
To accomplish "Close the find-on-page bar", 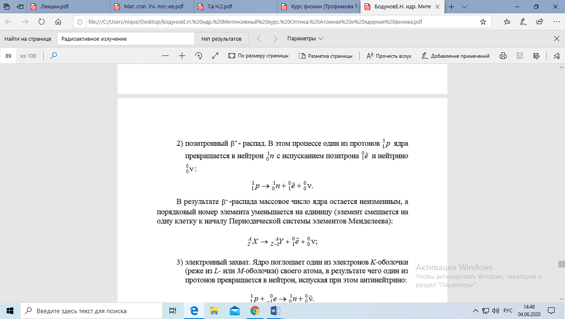I will [x=557, y=39].
